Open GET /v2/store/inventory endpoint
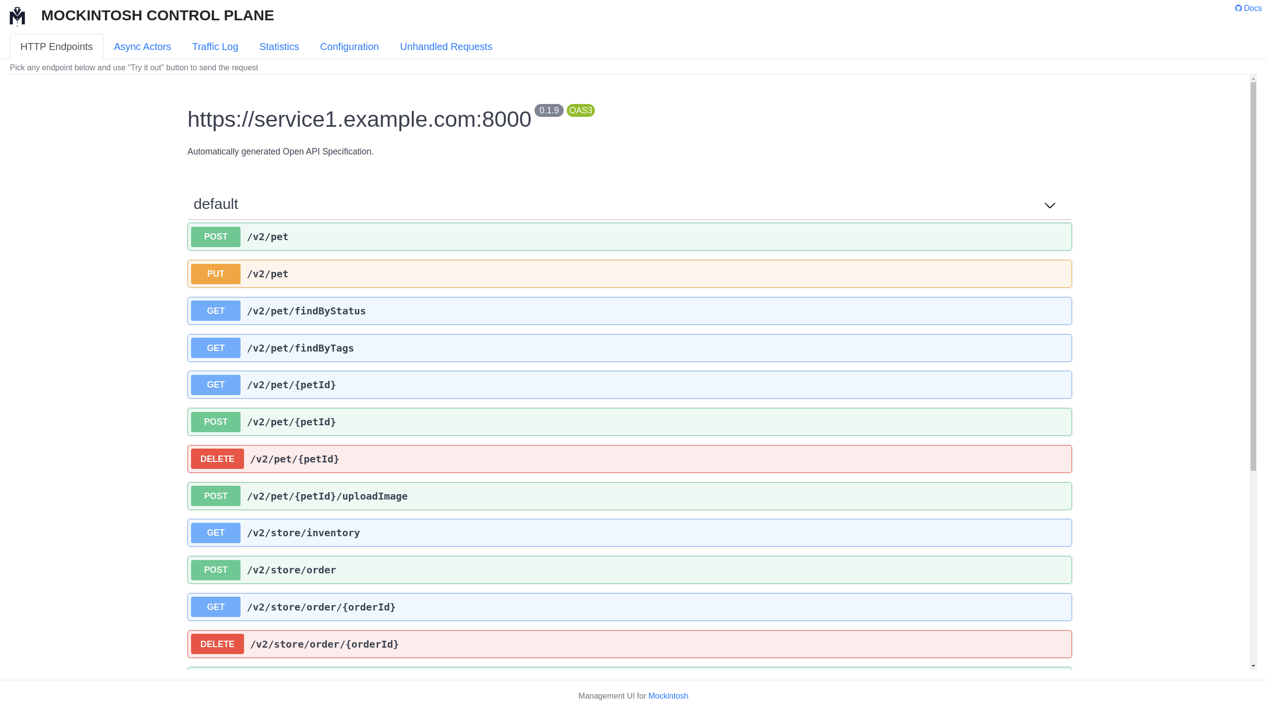 (629, 533)
